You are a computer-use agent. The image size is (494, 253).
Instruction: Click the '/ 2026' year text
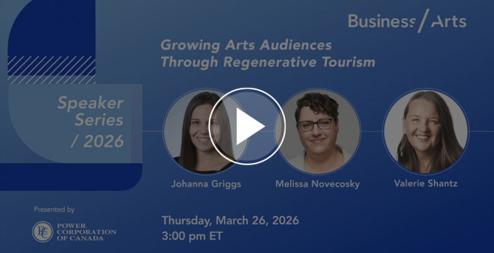pyautogui.click(x=98, y=141)
